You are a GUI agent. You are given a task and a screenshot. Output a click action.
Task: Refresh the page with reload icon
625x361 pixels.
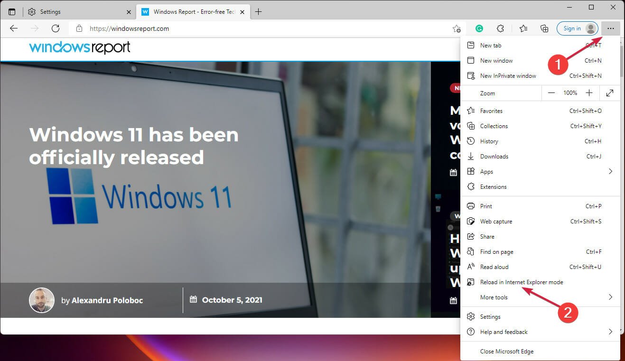[56, 28]
